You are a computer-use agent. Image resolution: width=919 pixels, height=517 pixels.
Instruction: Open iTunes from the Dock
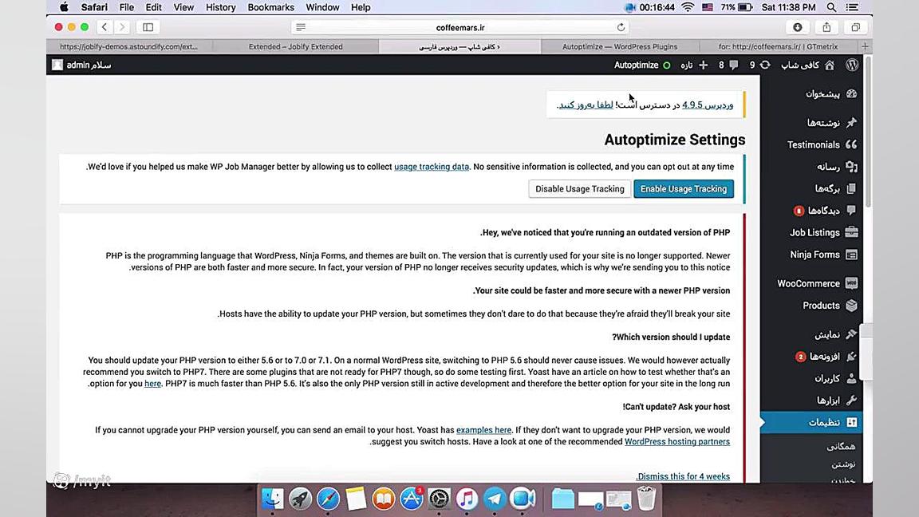click(x=467, y=499)
